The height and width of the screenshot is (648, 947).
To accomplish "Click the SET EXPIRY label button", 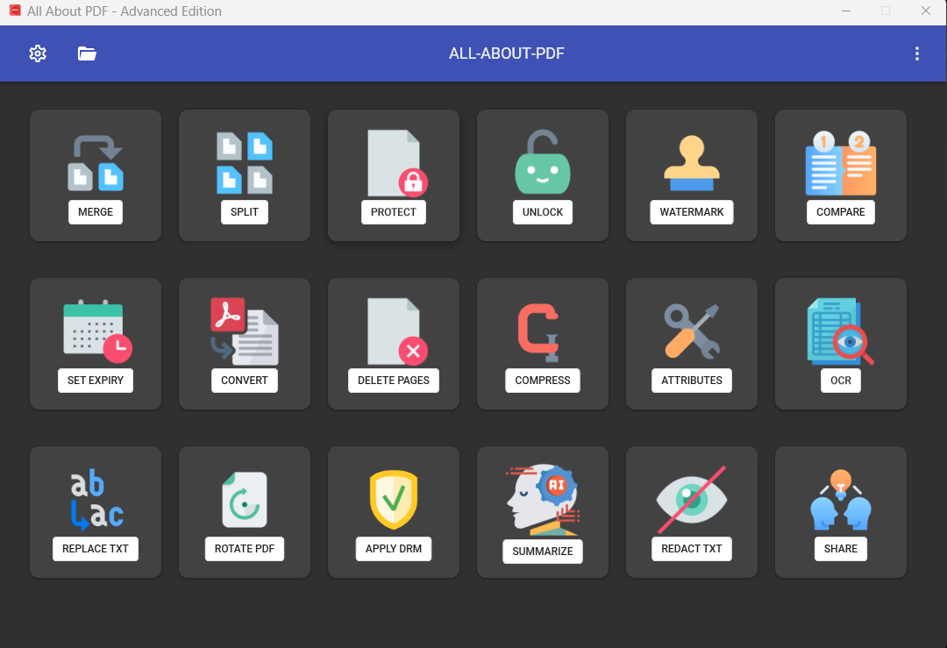I will pos(96,381).
